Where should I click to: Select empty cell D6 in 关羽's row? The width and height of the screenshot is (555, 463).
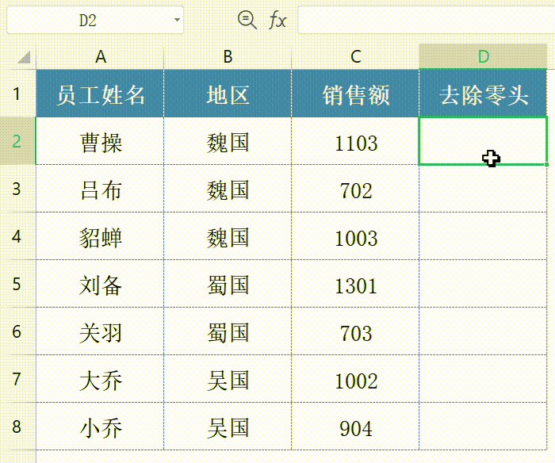click(x=483, y=331)
